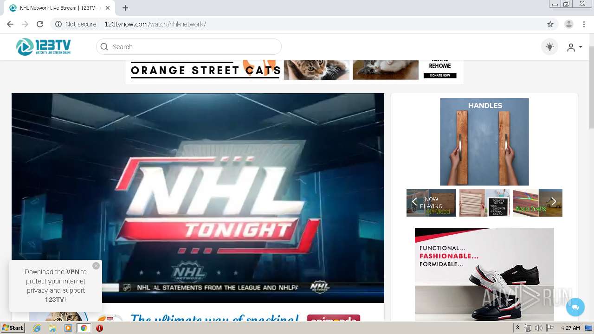This screenshot has height=334, width=594.
Task: View site information next to Not secure
Action: point(58,24)
